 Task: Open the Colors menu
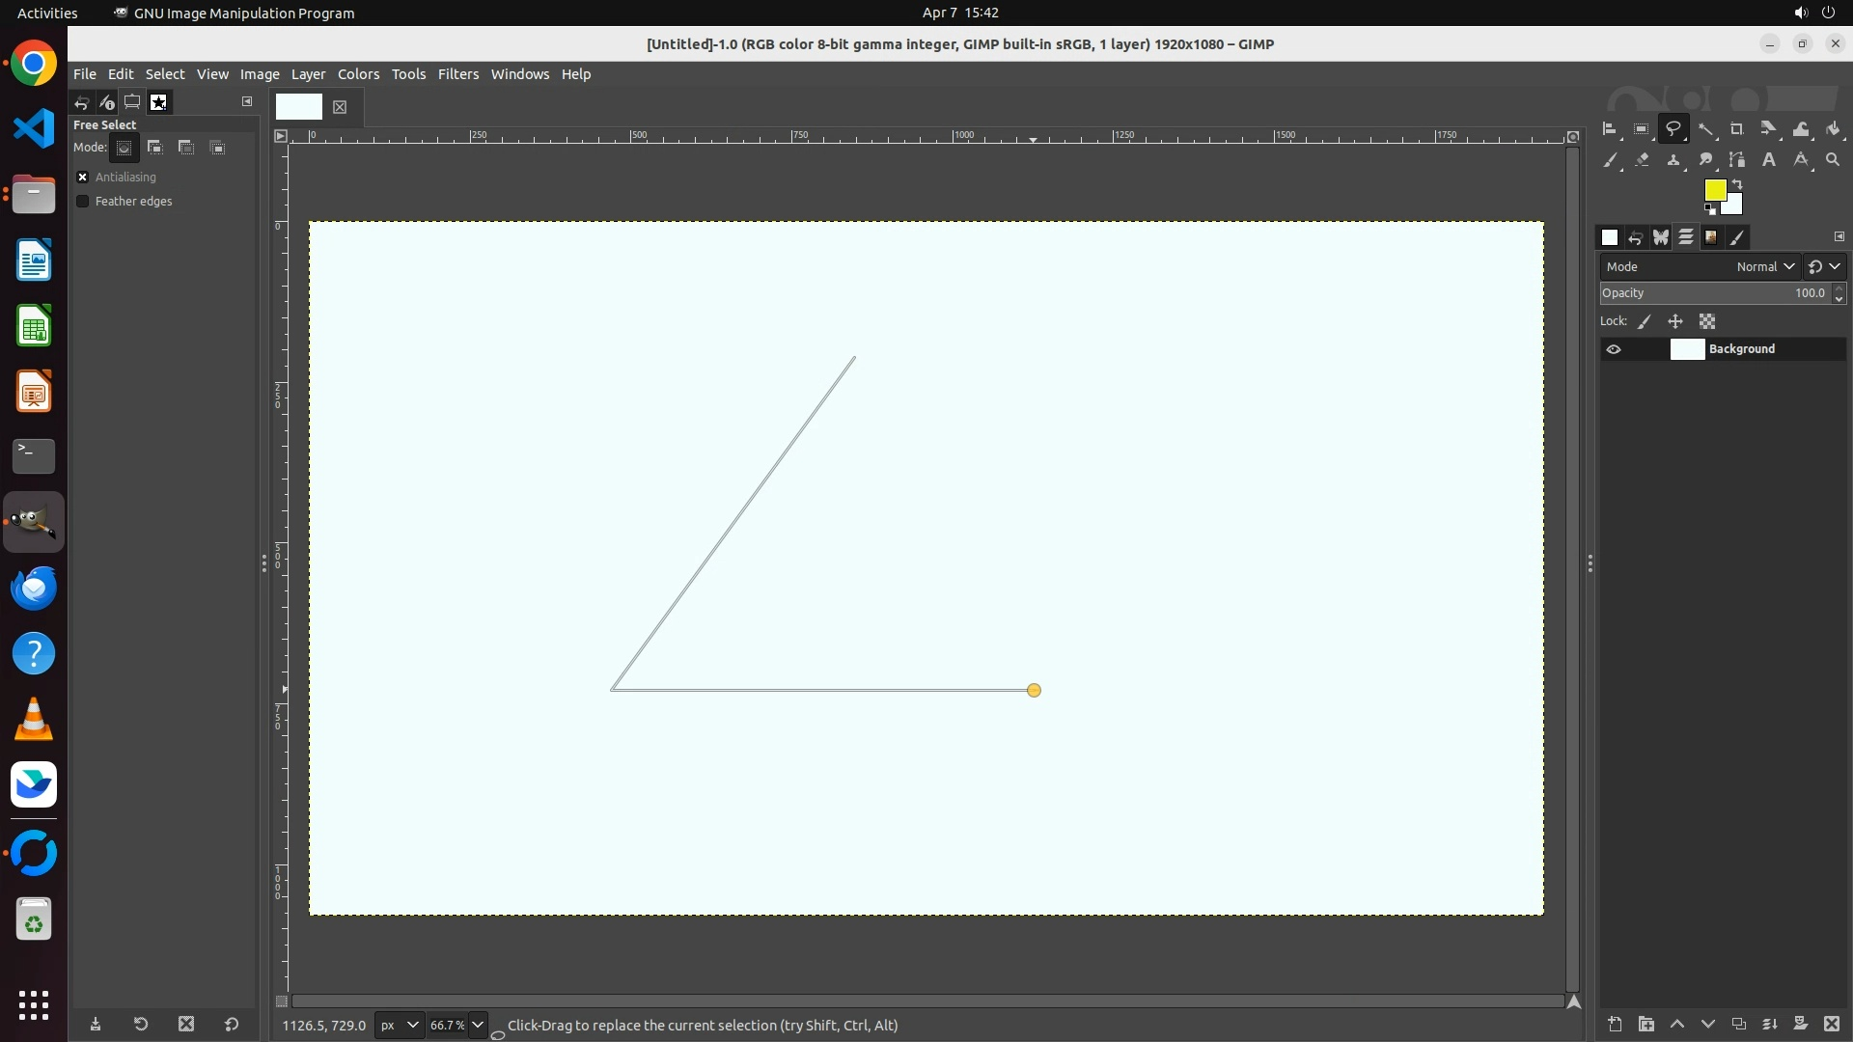358,74
